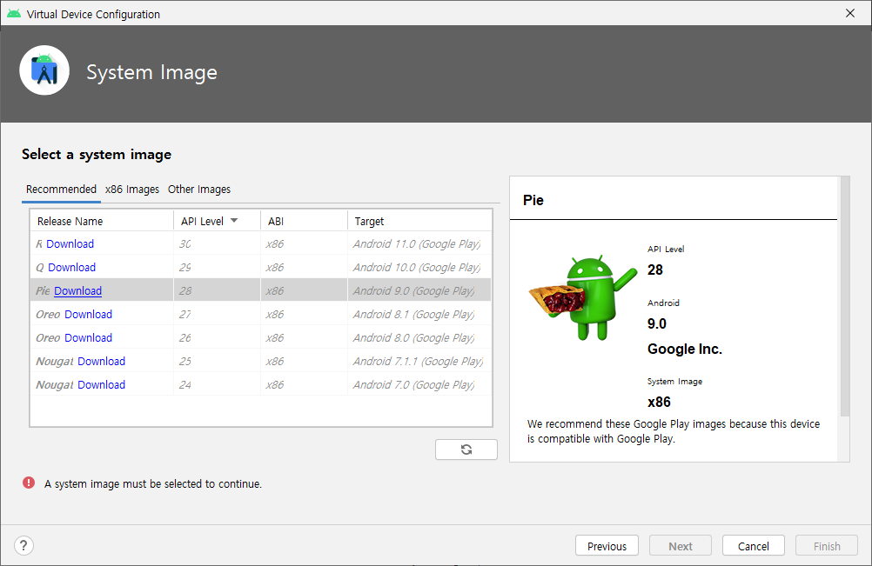Click Download link for Pie release

[77, 290]
